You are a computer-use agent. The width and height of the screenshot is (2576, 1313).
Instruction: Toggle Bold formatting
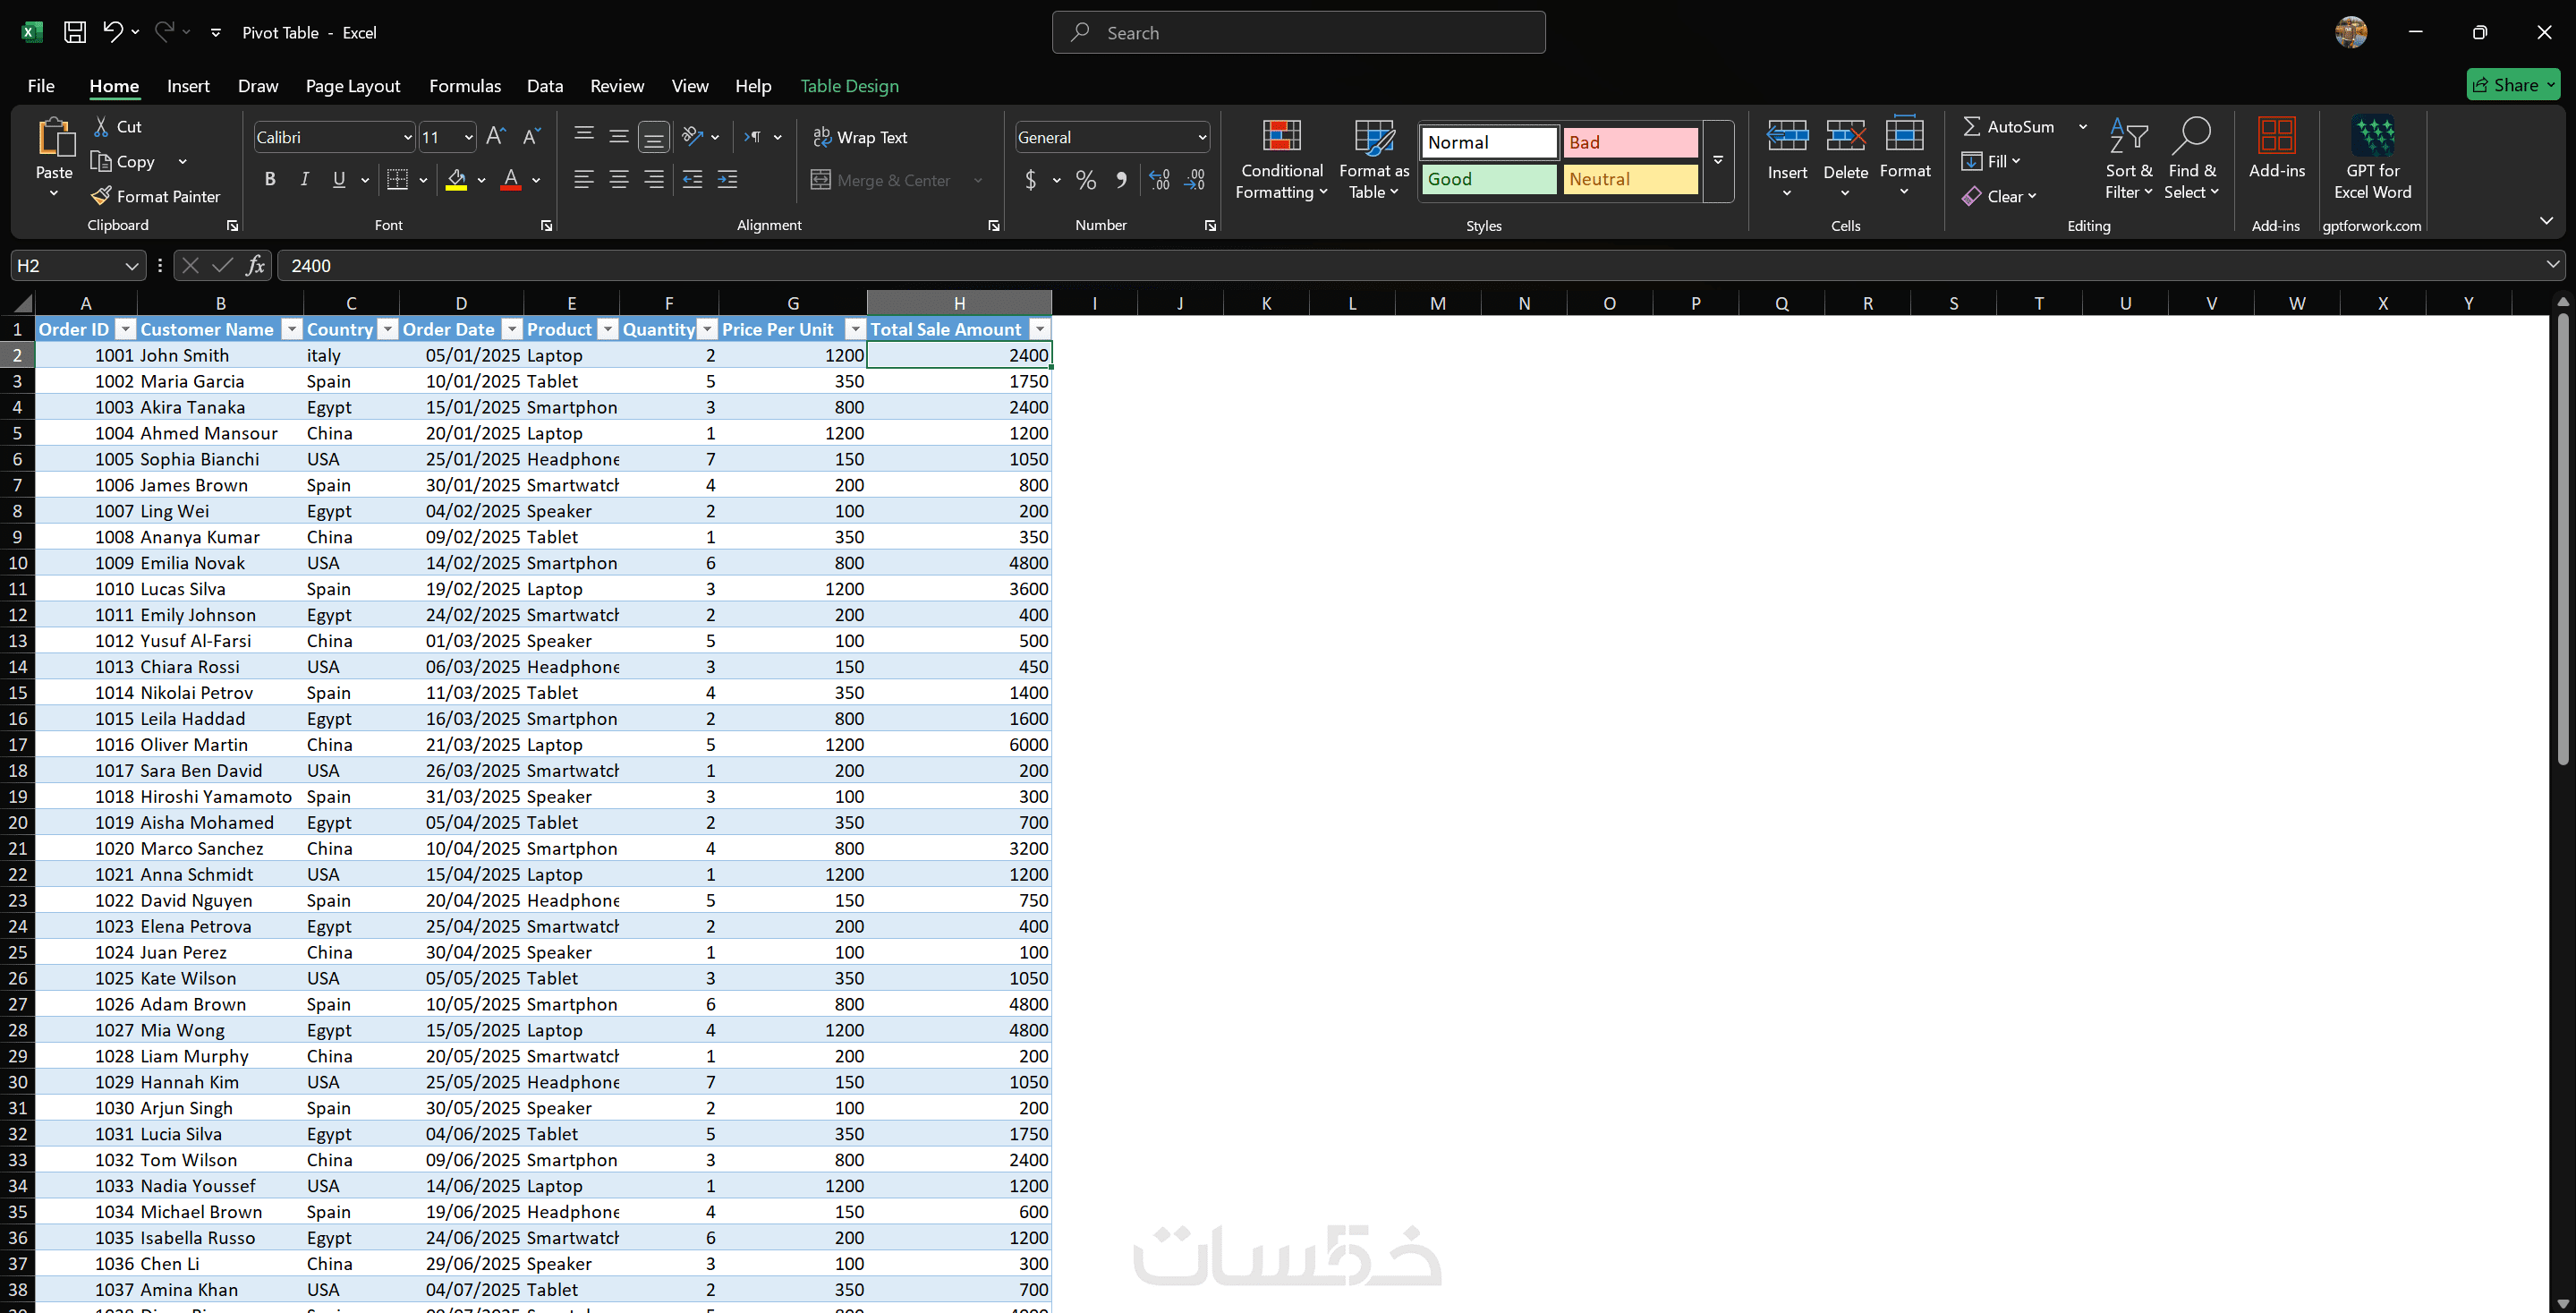coord(270,180)
